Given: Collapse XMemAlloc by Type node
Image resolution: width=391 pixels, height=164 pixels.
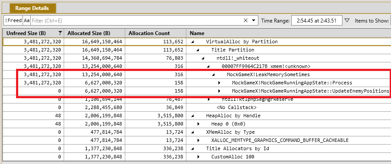Looking at the screenshot, I should (192, 132).
